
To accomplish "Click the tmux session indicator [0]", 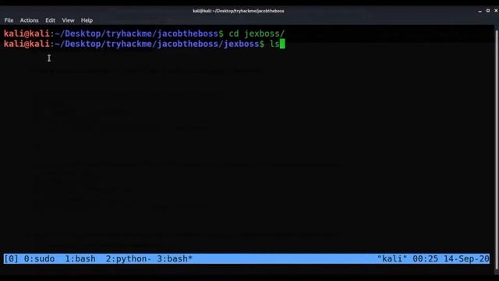I will coord(11,258).
